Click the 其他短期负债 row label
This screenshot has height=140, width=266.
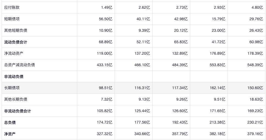(16, 31)
